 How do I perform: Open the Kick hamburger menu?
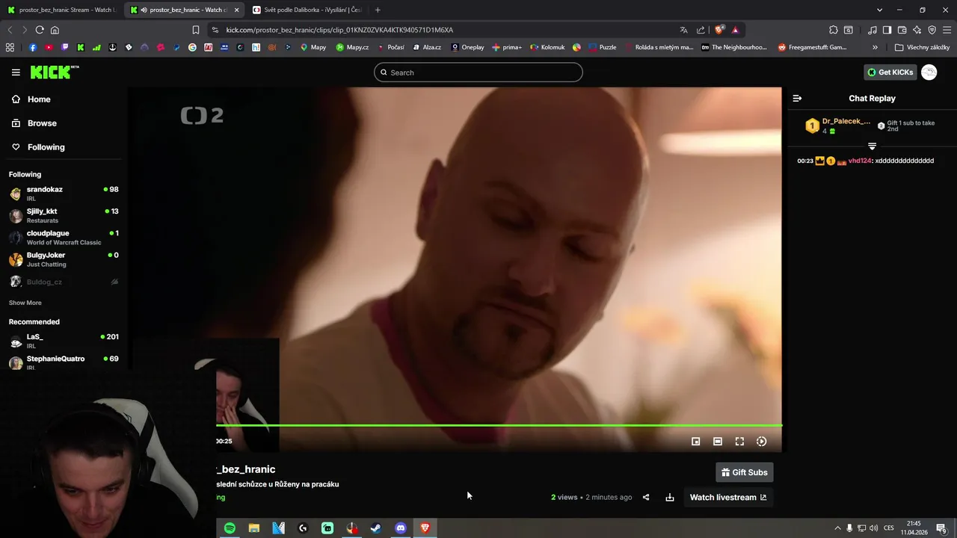click(16, 72)
